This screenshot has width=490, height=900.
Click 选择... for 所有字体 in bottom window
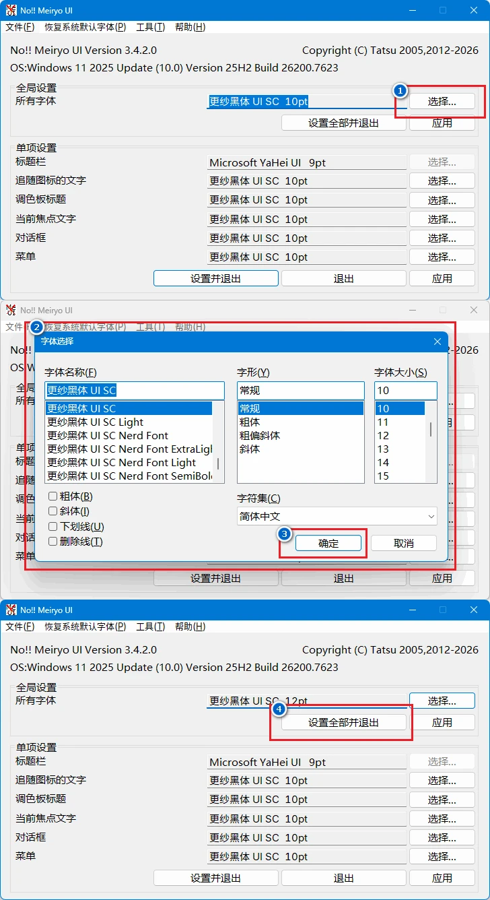click(x=442, y=701)
